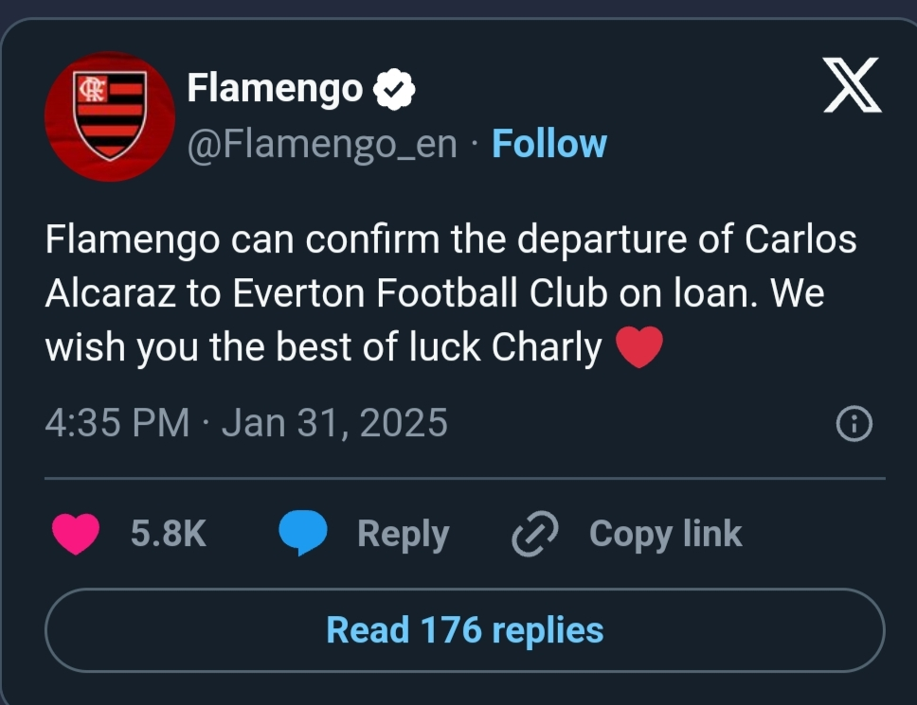Click the blue reply speech bubble icon
The height and width of the screenshot is (705, 917).
[x=303, y=535]
